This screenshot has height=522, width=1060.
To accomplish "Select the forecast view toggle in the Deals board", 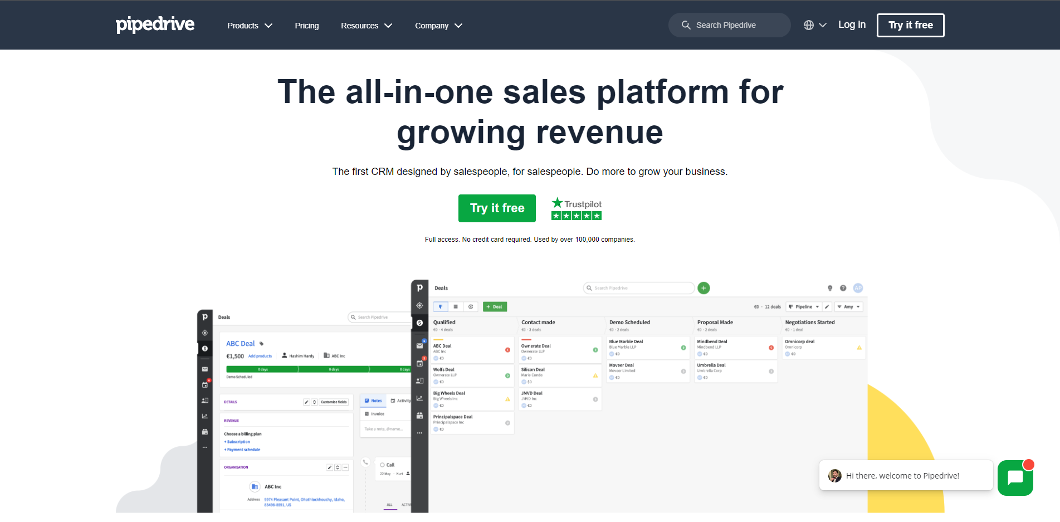I will click(x=471, y=307).
